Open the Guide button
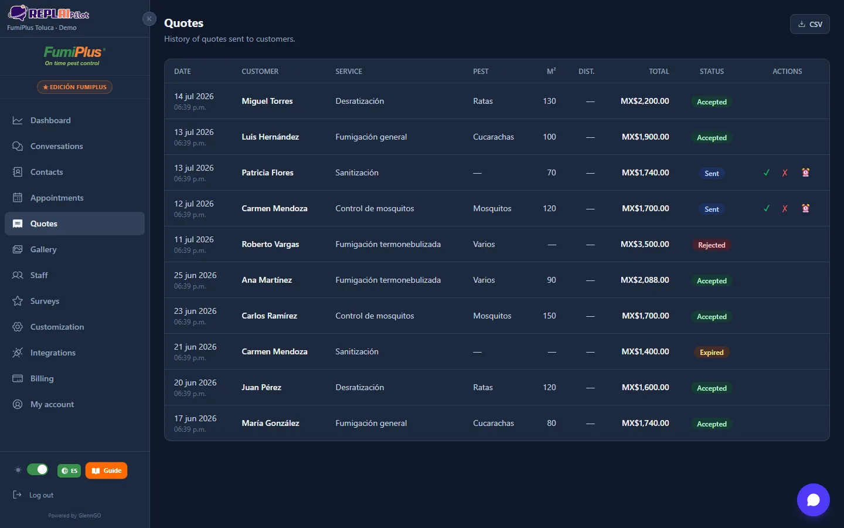Viewport: 844px width, 528px height. tap(106, 471)
